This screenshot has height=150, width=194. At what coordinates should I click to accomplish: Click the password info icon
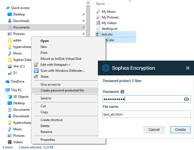[122, 92]
